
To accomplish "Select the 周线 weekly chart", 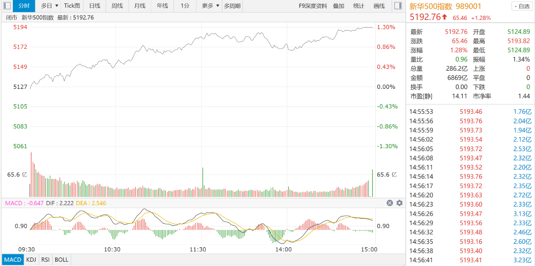I will coord(117,6).
